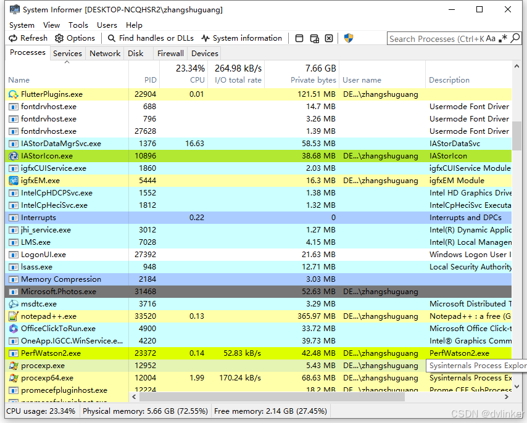
Task: Open System information graph window
Action: pos(242,38)
